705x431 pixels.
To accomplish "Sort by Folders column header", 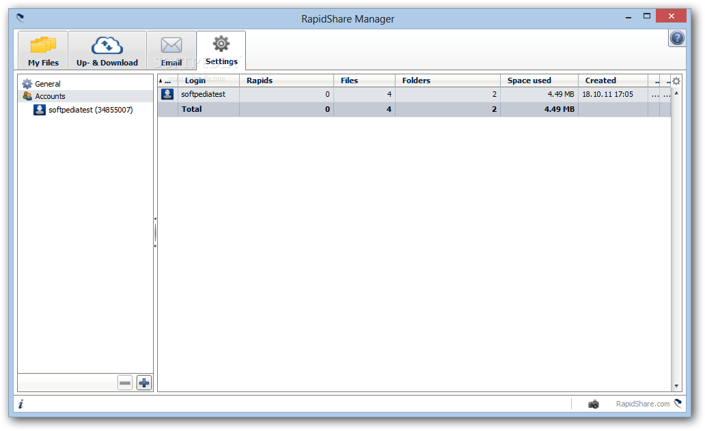I will (448, 80).
